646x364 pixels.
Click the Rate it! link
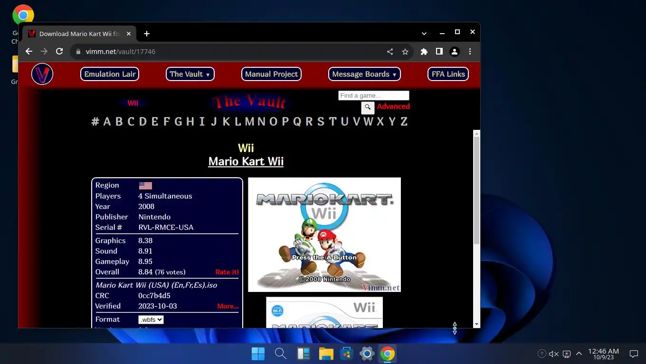click(x=227, y=272)
